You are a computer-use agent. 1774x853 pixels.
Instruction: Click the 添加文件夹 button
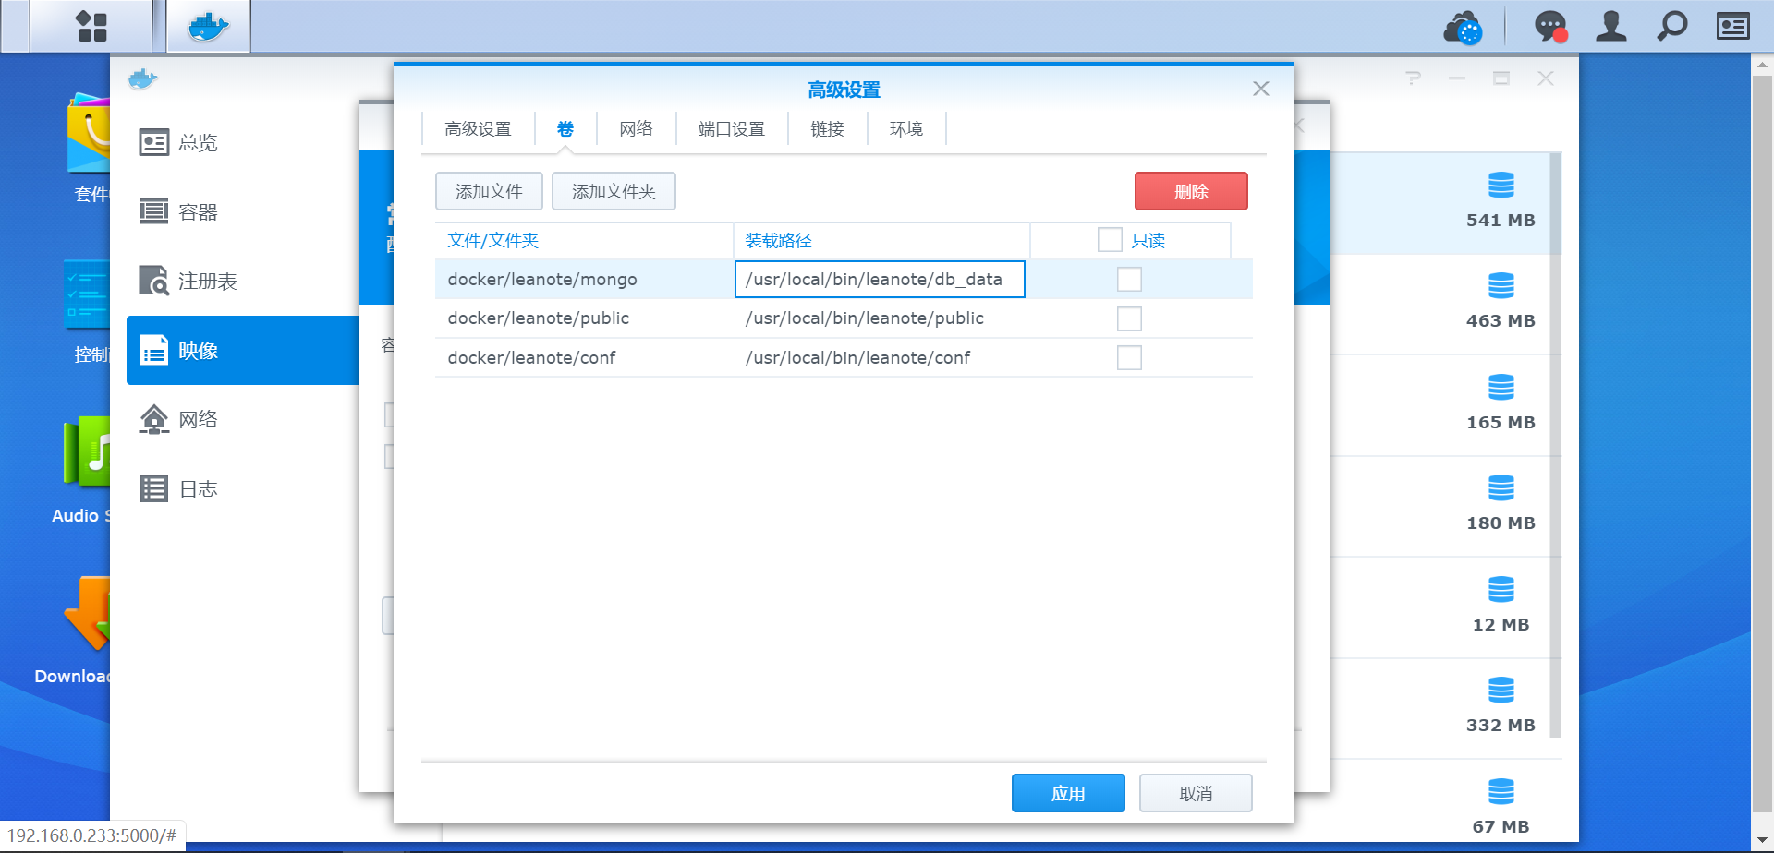point(614,191)
